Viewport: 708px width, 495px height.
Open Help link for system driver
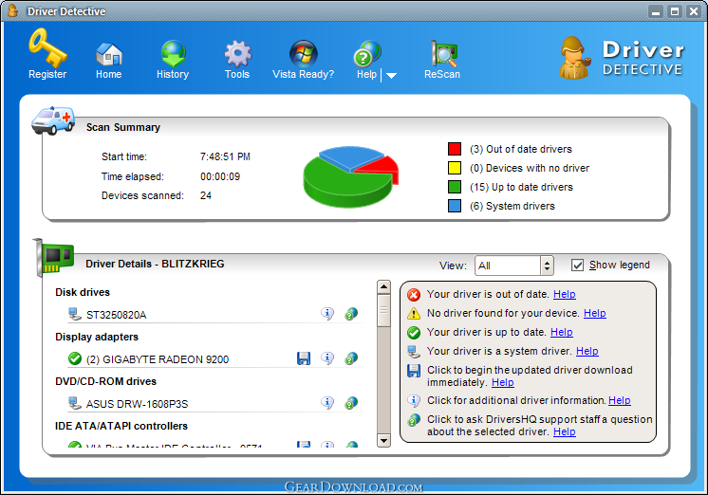coord(587,351)
